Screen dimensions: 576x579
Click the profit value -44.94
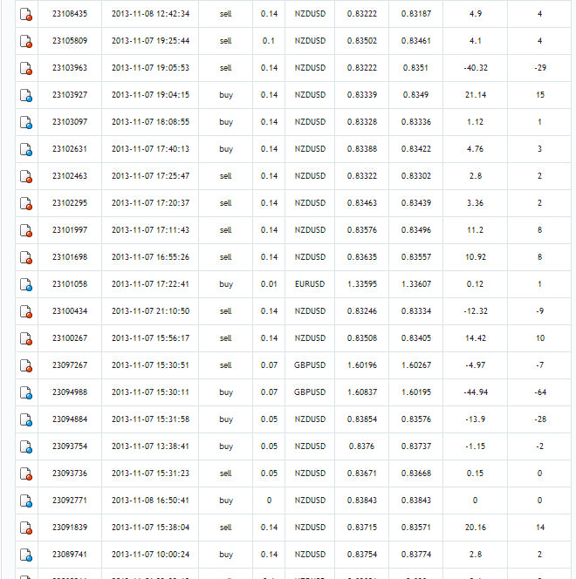click(x=476, y=392)
